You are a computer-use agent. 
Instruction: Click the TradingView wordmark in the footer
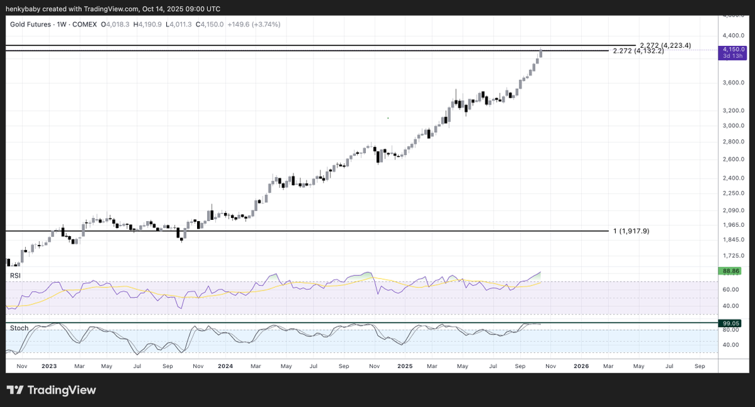(x=62, y=390)
